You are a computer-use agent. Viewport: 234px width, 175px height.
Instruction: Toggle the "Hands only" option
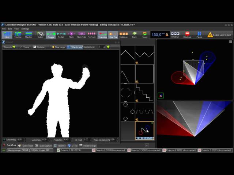[75, 47]
